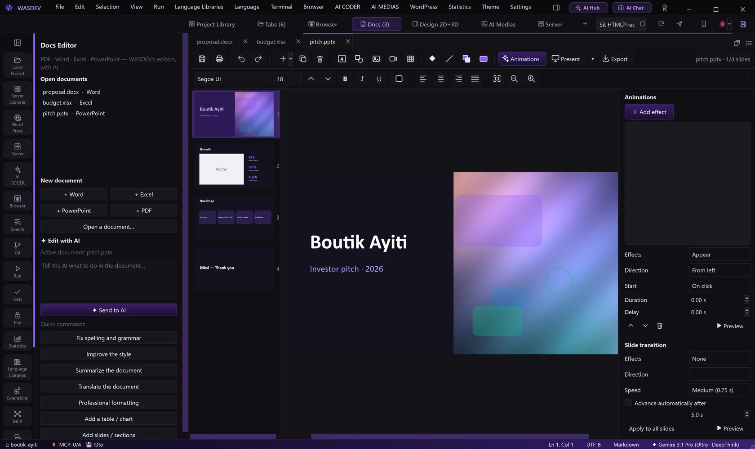Toggle the Animations panel button
755x449 pixels.
click(522, 59)
